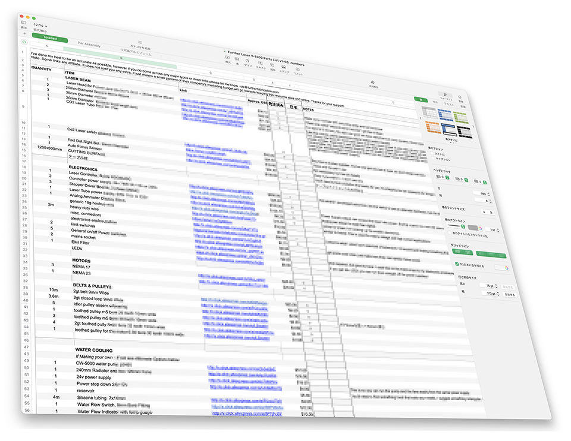Image resolution: width=571 pixels, height=441 pixels.
Task: Open the Format (フォーマット) inspector
Action: [x=445, y=94]
